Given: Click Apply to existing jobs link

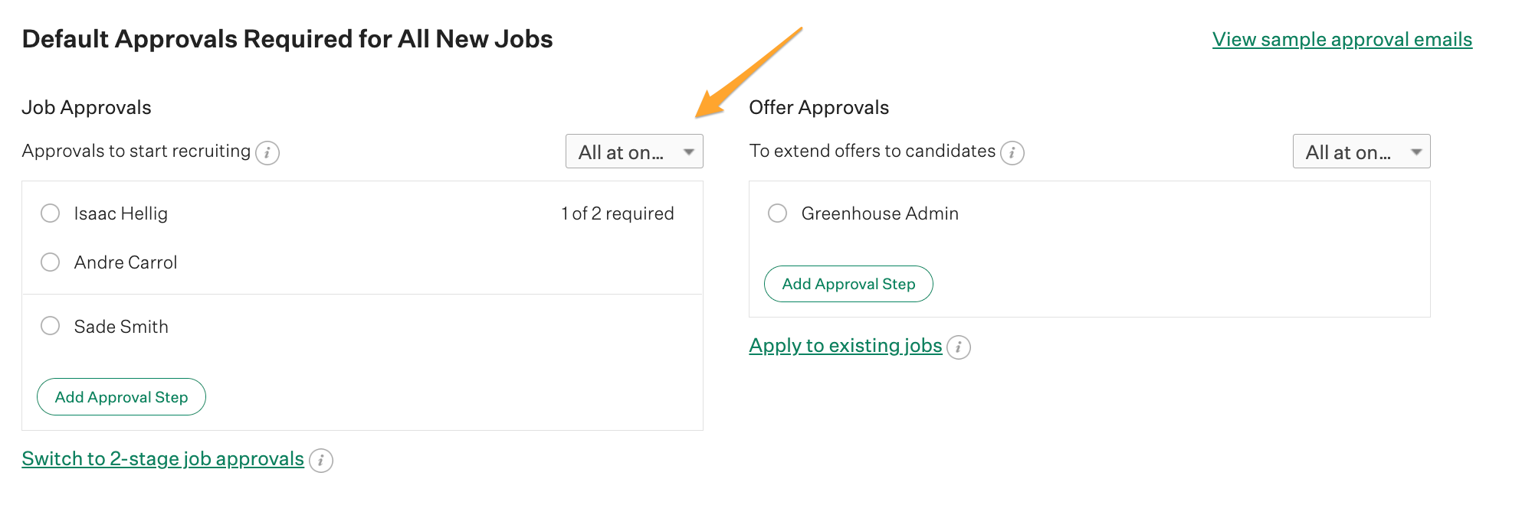Looking at the screenshot, I should coord(845,346).
